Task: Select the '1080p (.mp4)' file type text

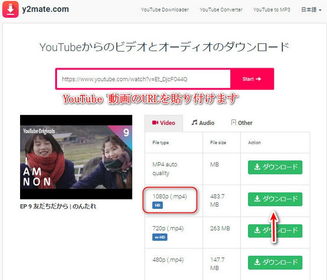Action: 170,196
